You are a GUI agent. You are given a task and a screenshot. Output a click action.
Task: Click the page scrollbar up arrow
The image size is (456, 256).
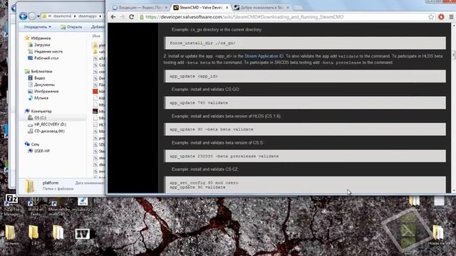click(454, 26)
